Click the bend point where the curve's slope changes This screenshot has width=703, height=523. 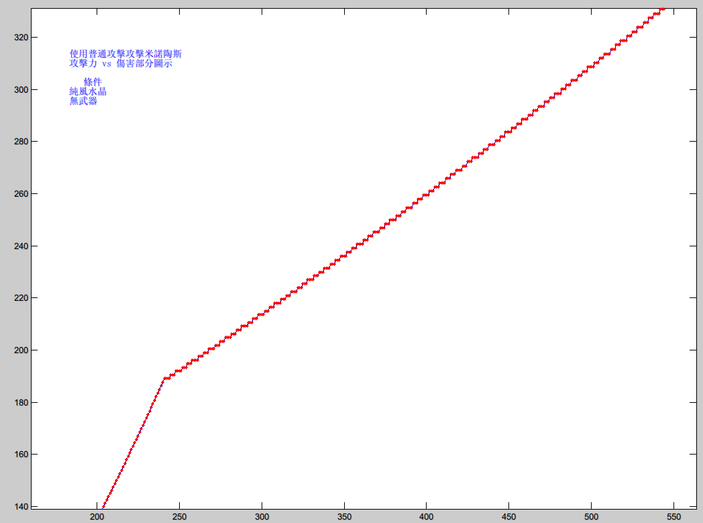(163, 379)
